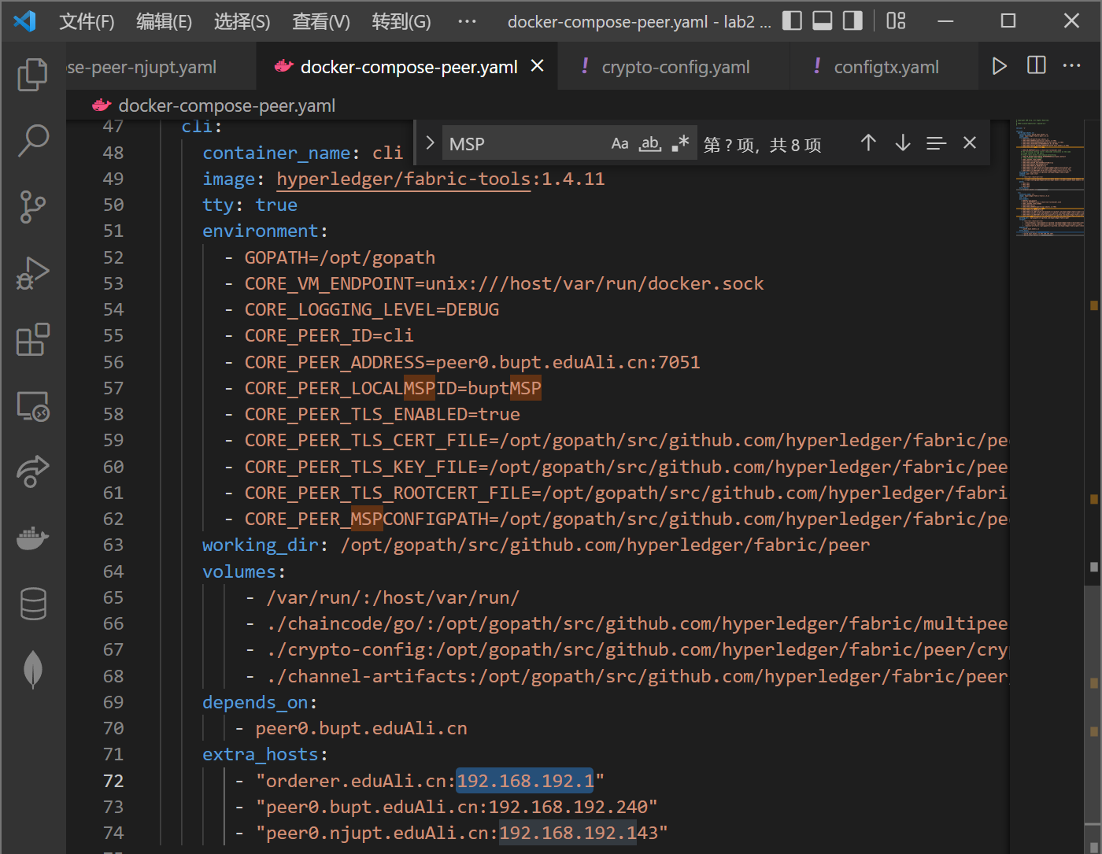Click the find result count text
Image resolution: width=1102 pixels, height=854 pixels.
pyautogui.click(x=762, y=145)
